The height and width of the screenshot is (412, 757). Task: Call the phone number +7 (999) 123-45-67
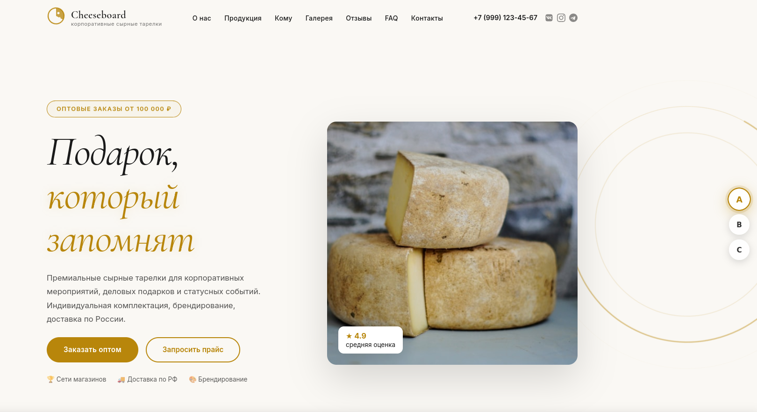(506, 18)
